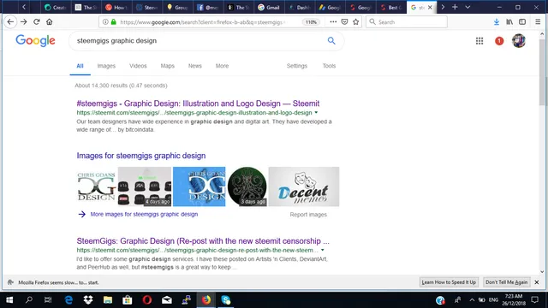Open the Gmail browser tab
Viewport: 548px width, 308px height.
[x=268, y=7]
